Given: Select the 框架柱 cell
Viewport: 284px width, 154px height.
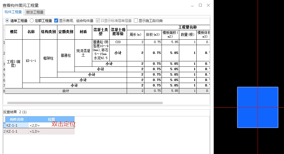Looking at the screenshot, I should tap(48, 58).
